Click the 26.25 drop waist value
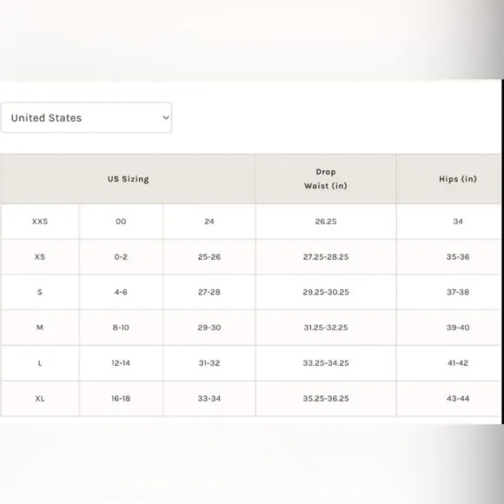The height and width of the screenshot is (504, 504). click(326, 222)
